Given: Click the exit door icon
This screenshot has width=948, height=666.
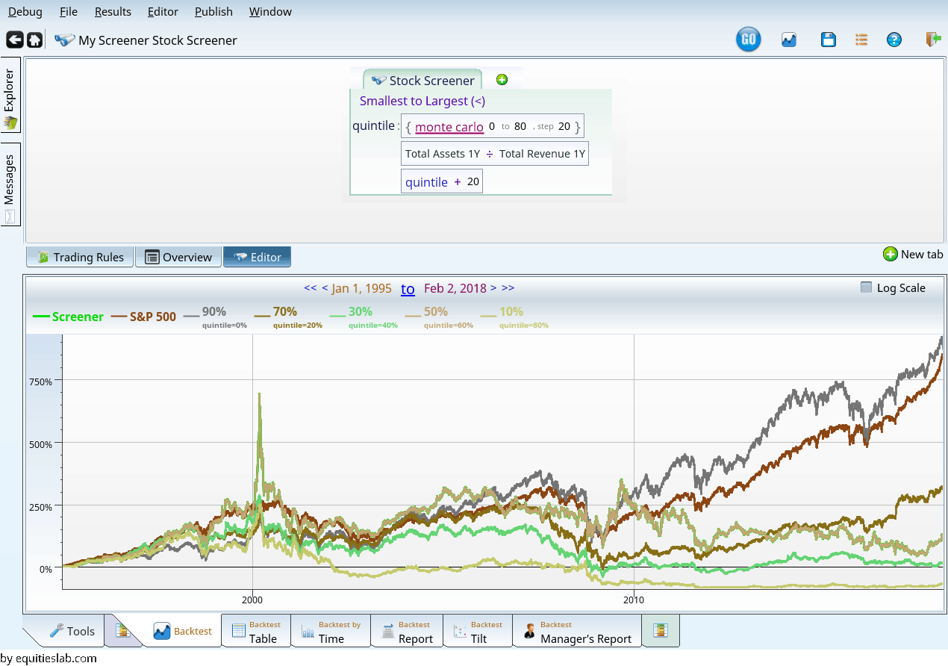Looking at the screenshot, I should (x=932, y=40).
